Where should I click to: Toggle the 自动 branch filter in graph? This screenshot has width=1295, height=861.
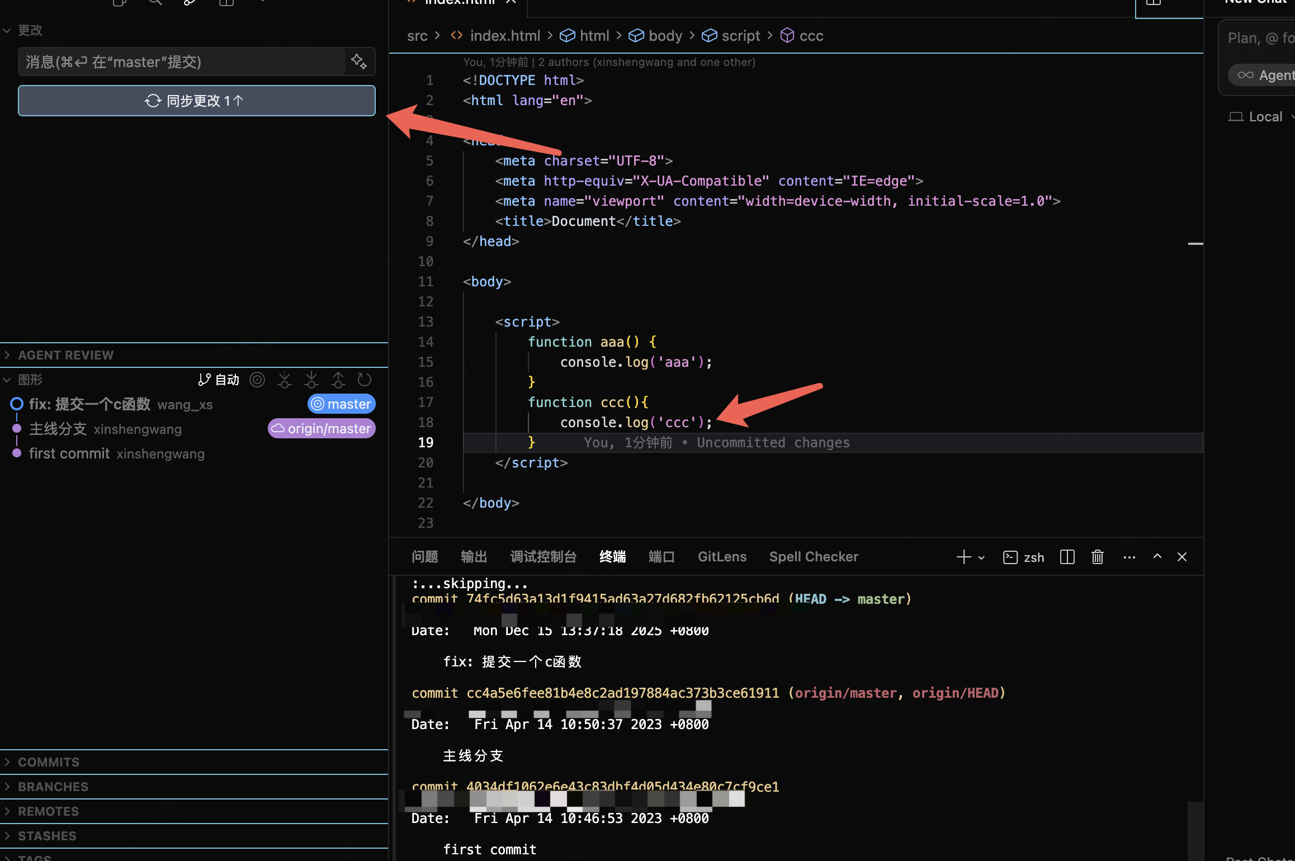pos(219,380)
